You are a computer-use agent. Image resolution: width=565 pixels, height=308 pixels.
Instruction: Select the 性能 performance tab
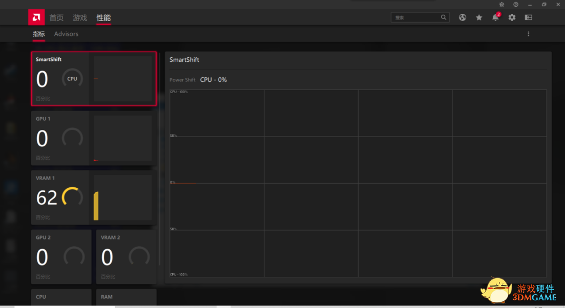[103, 17]
